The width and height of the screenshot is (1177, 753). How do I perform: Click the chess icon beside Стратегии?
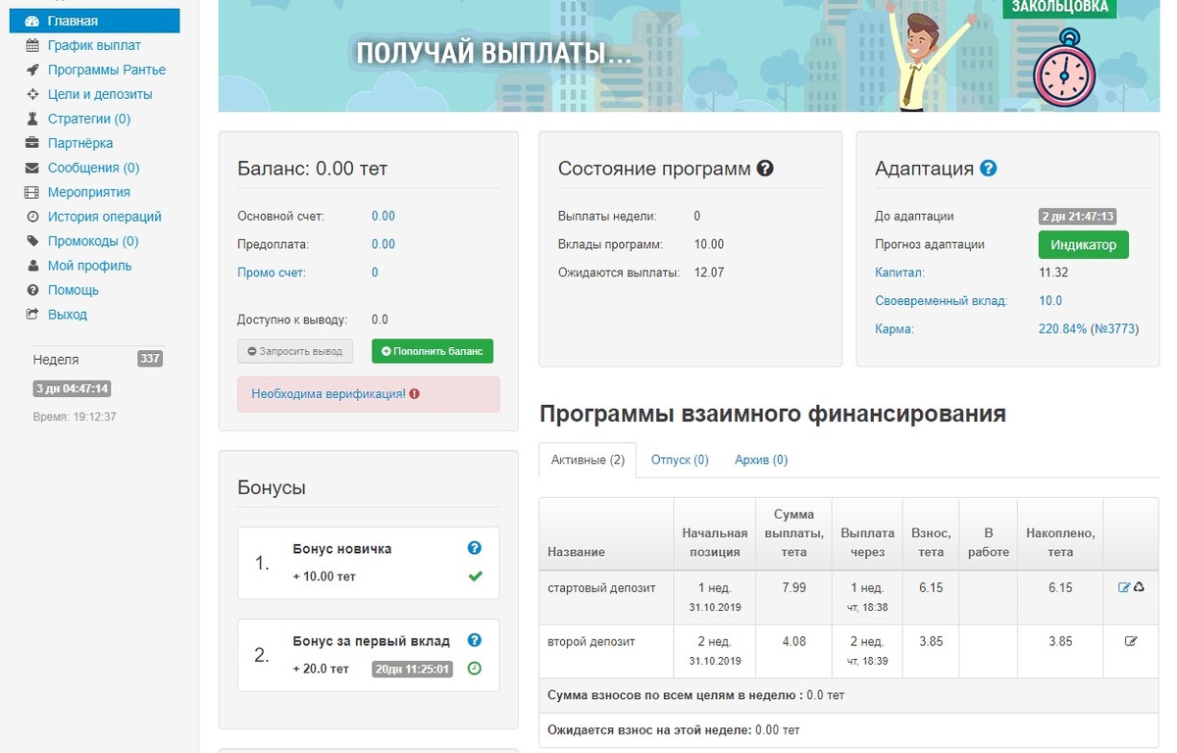31,119
